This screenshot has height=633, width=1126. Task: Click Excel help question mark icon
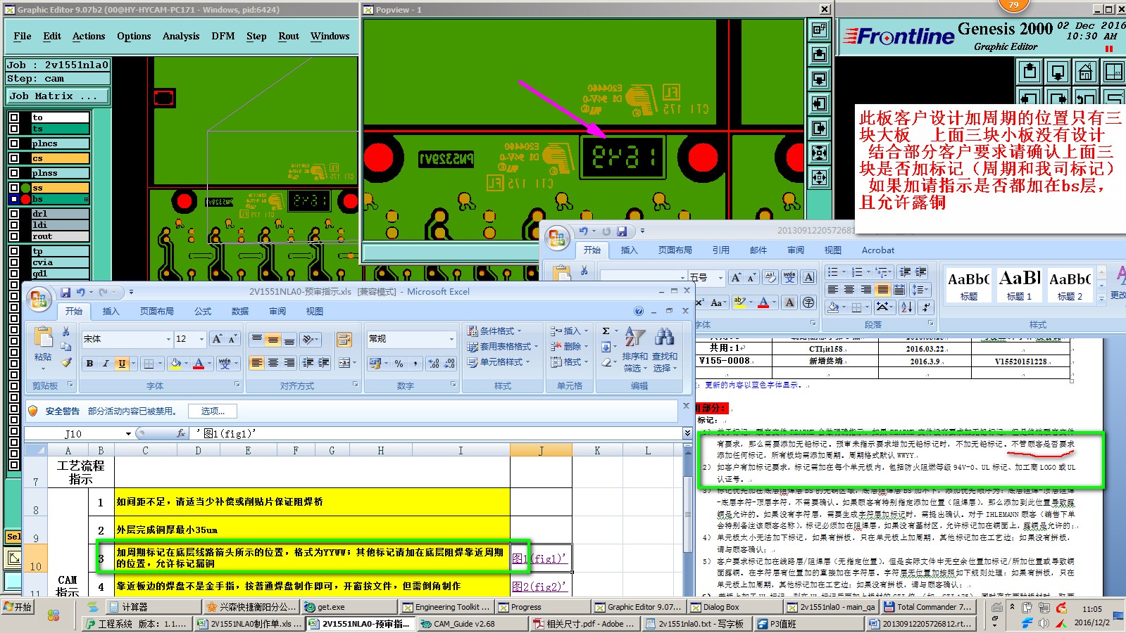639,311
